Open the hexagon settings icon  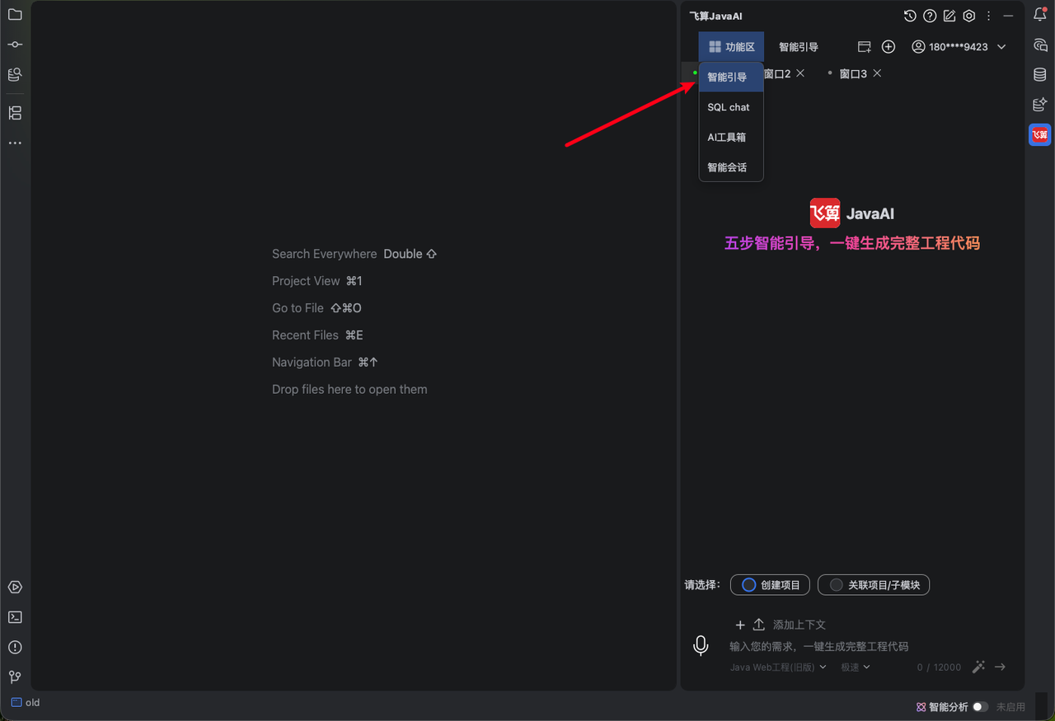pyautogui.click(x=969, y=16)
